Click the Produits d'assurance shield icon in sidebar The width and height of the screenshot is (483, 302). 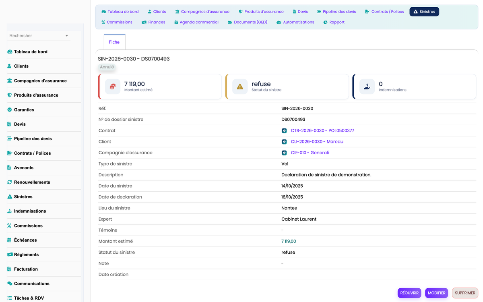(x=10, y=95)
